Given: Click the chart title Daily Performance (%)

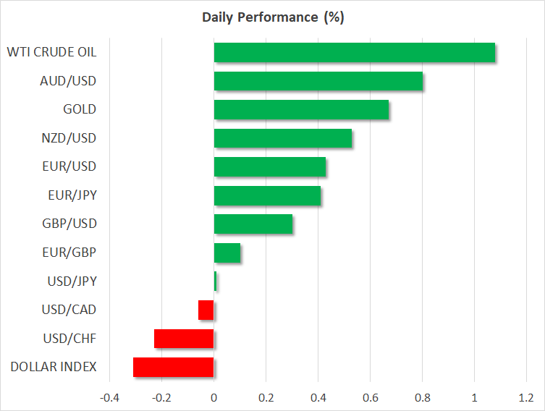Looking at the screenshot, I should coord(272,18).
